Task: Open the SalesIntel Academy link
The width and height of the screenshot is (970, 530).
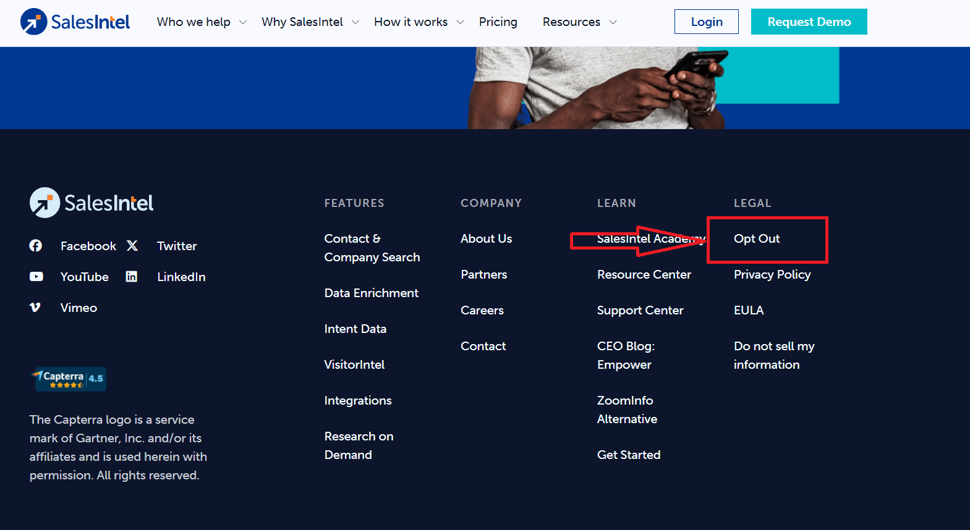Action: click(x=651, y=238)
